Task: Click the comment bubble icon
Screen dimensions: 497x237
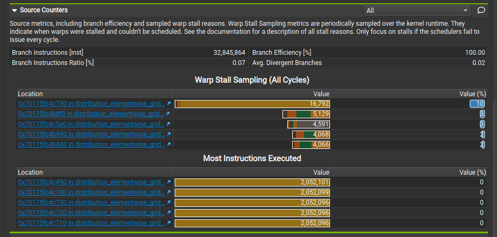Action: (481, 10)
